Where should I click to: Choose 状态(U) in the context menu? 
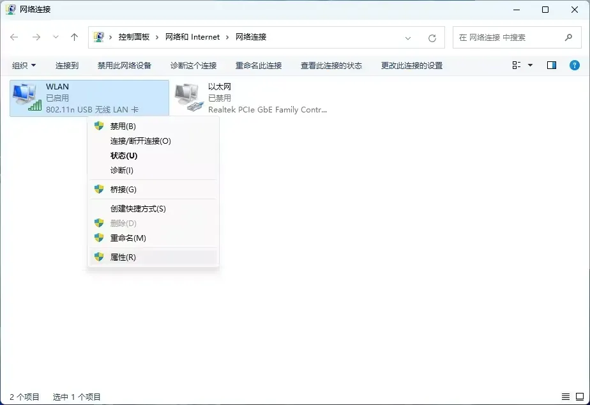(x=153, y=155)
